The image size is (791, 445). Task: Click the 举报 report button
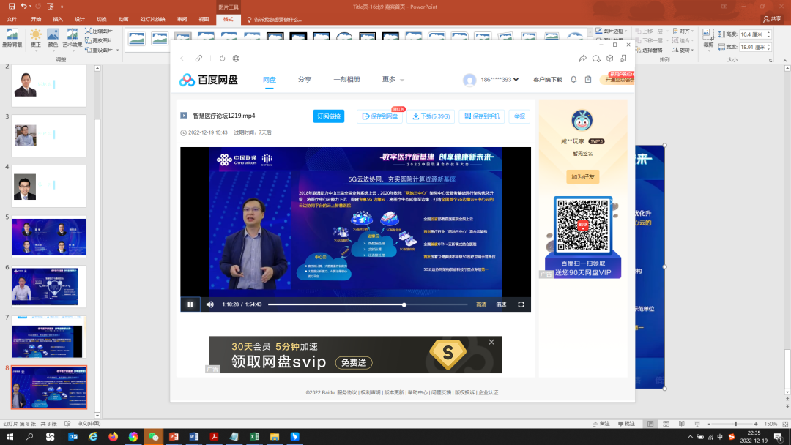pyautogui.click(x=519, y=116)
